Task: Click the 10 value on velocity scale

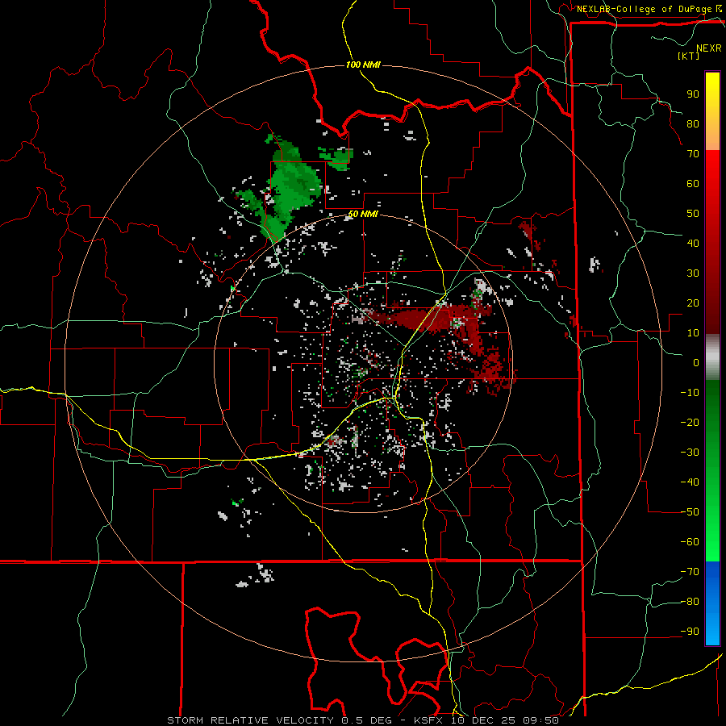Action: [x=693, y=333]
